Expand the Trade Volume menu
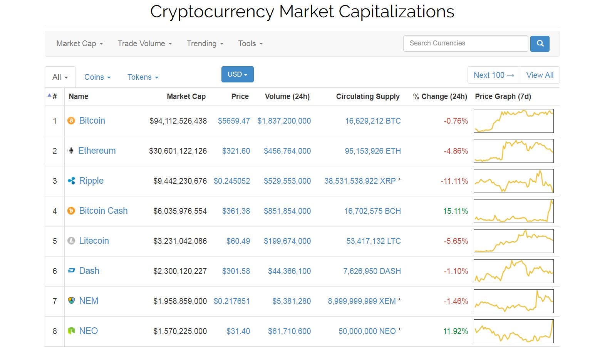 tap(144, 44)
